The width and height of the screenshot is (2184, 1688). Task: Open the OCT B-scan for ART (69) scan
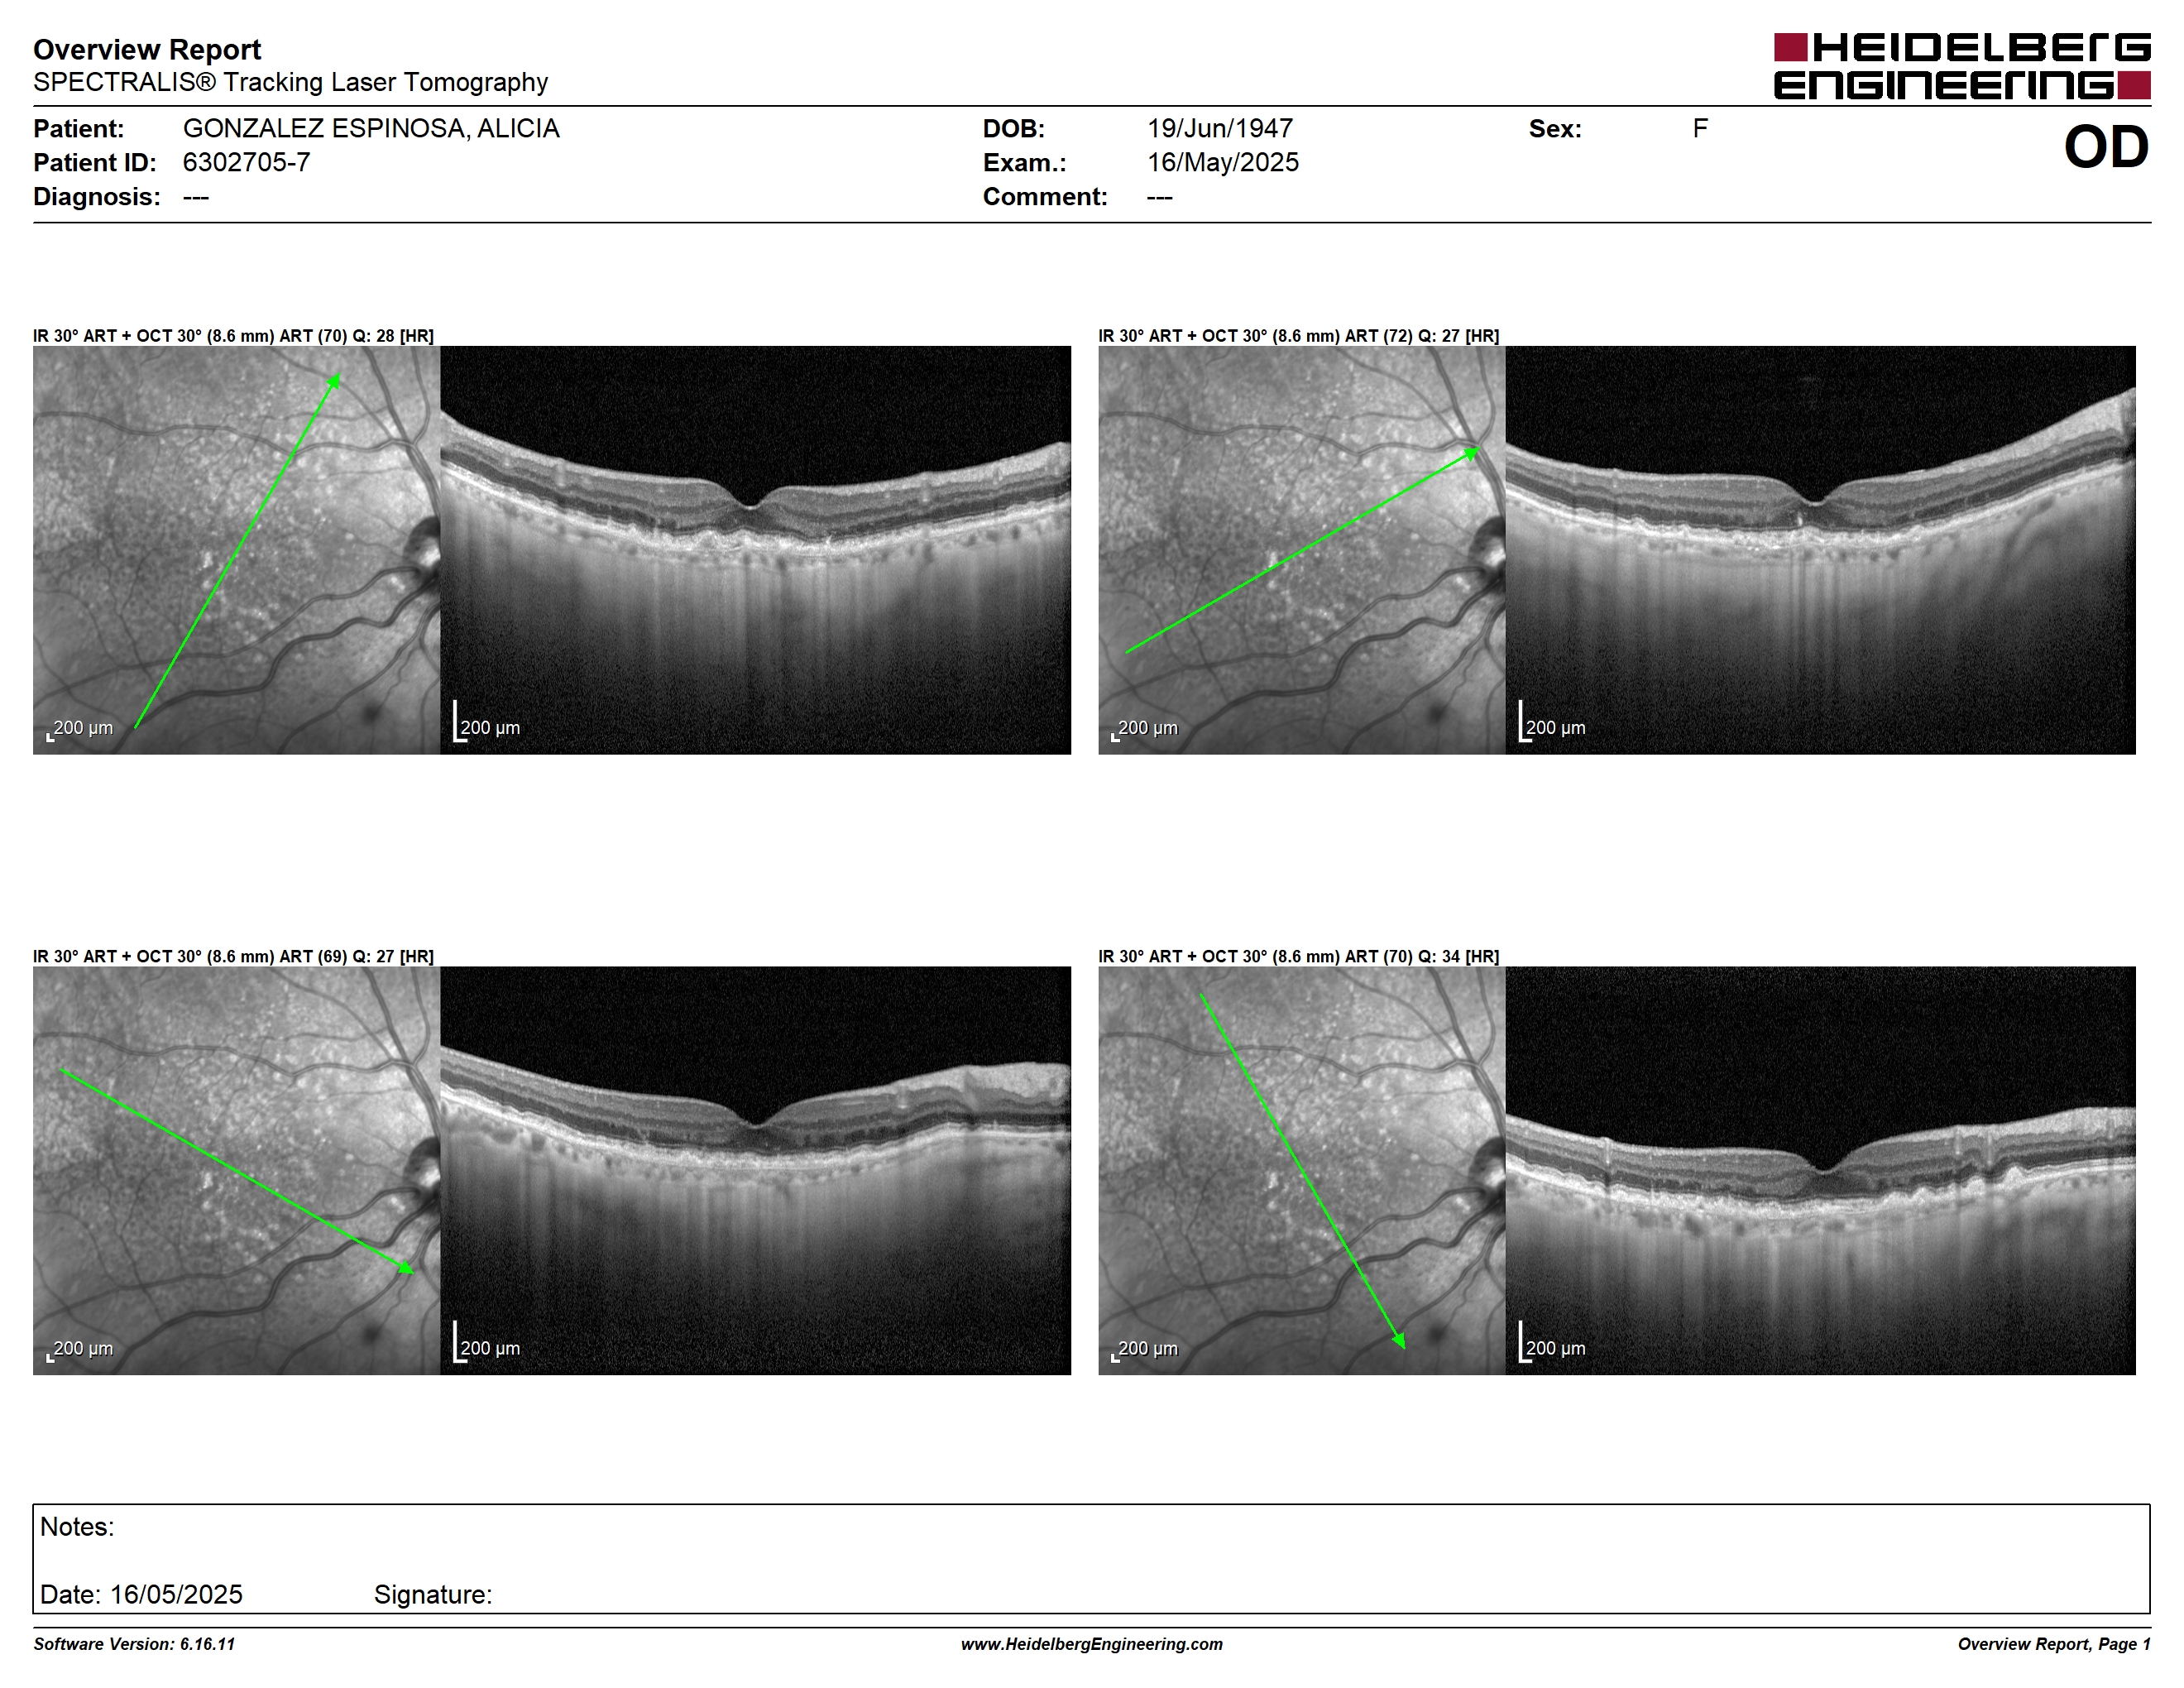pyautogui.click(x=755, y=1170)
